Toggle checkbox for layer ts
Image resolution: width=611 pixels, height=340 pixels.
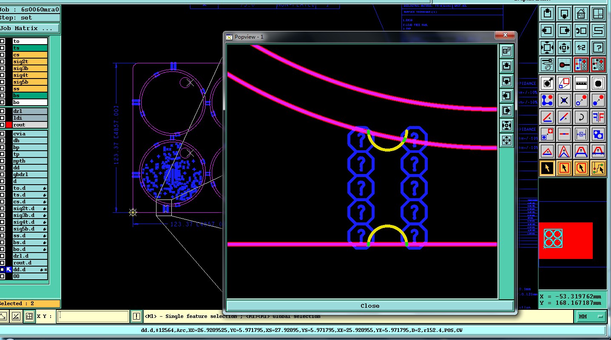pos(2,48)
